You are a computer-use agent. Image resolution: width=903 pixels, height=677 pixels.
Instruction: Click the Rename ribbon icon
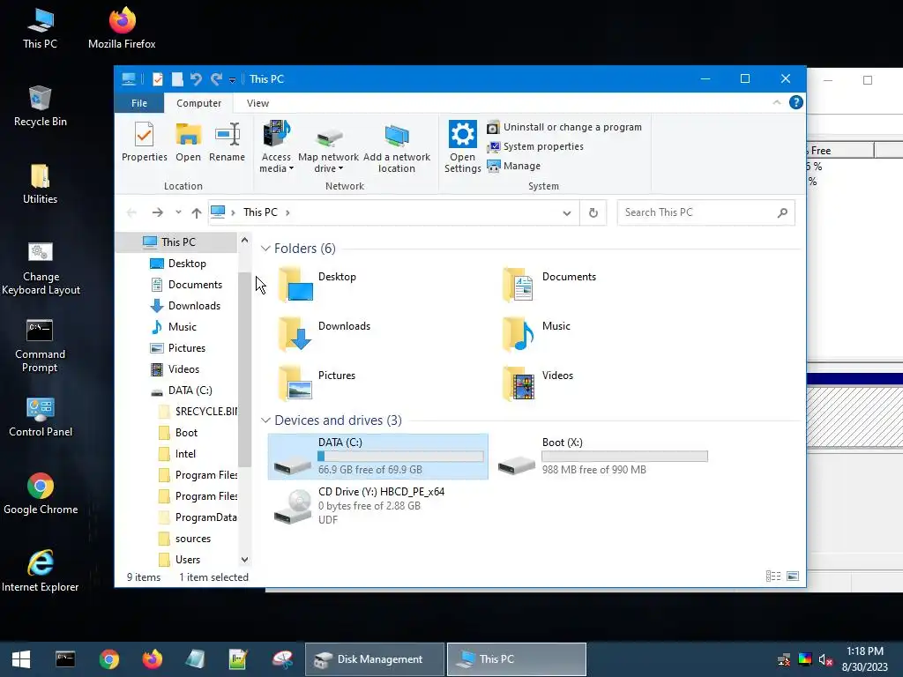[227, 142]
